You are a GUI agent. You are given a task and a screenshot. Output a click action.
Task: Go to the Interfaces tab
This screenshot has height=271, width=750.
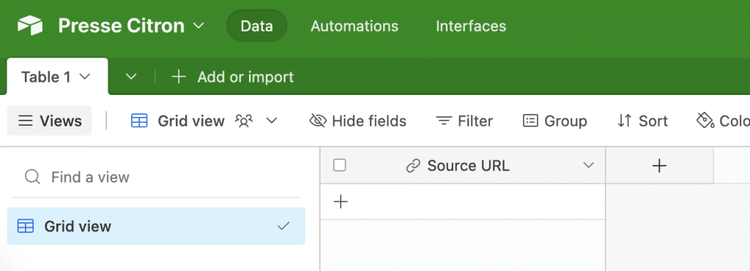point(471,26)
